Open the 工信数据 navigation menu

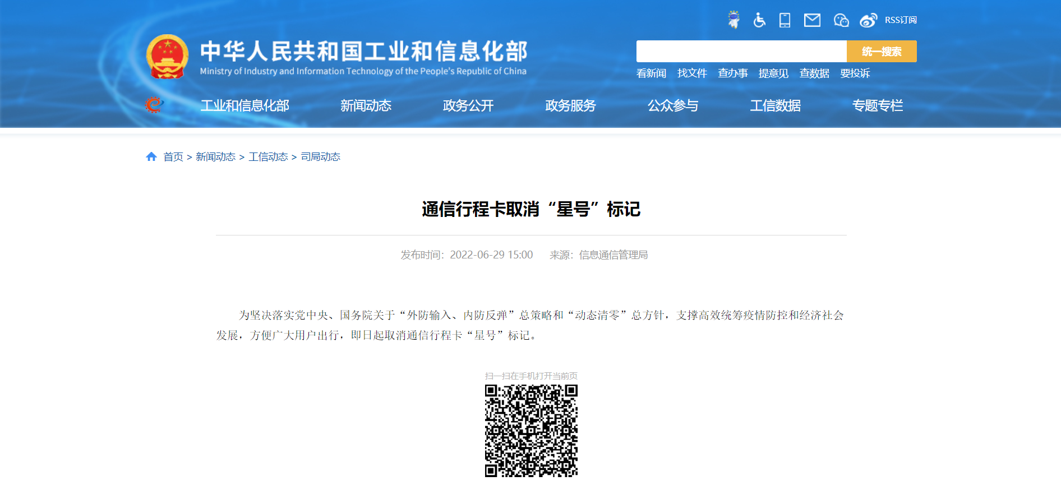click(775, 105)
